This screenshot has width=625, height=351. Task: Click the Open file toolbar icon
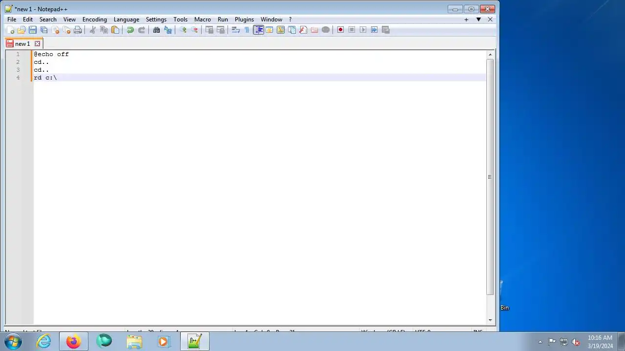pyautogui.click(x=21, y=30)
